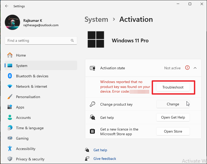This screenshot has height=164, width=207.
Task: Click the key icon beside Change product key
Action: coord(92,104)
